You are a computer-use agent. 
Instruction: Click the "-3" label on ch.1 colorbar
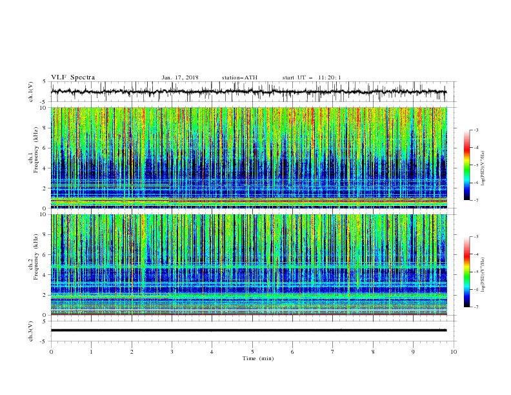click(x=476, y=130)
